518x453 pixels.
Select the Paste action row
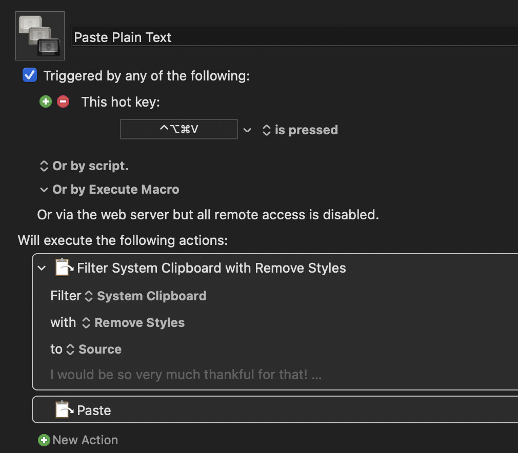click(275, 410)
